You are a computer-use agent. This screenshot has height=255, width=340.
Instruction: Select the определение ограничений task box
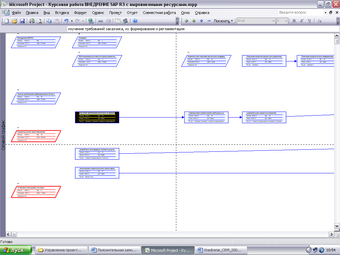pyautogui.click(x=206, y=117)
